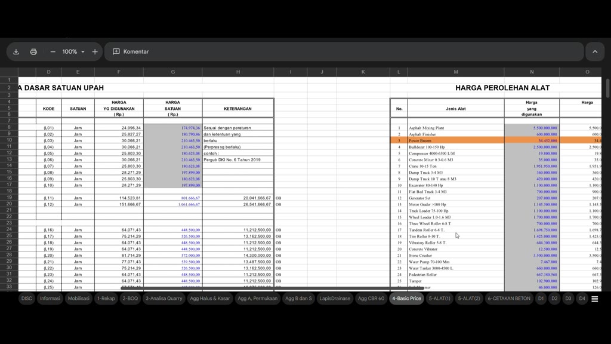The width and height of the screenshot is (611, 344).
Task: Click the KETERANGAN column heading
Action: (x=237, y=109)
